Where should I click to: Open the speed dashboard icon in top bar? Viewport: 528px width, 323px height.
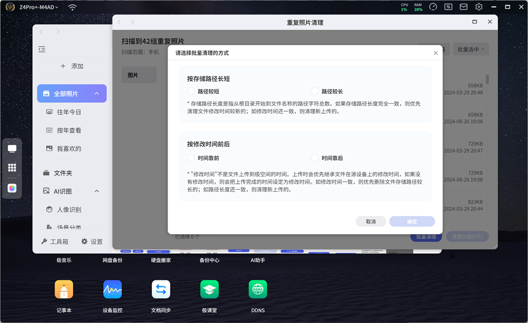pos(433,7)
